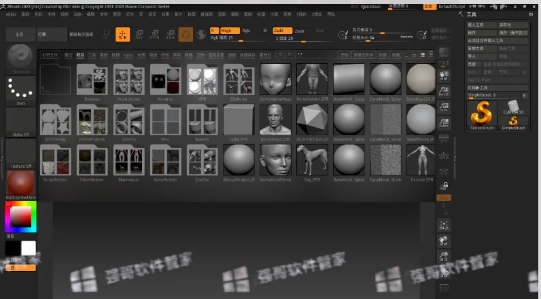Click the Actual size icon on right shelf

(x=444, y=107)
